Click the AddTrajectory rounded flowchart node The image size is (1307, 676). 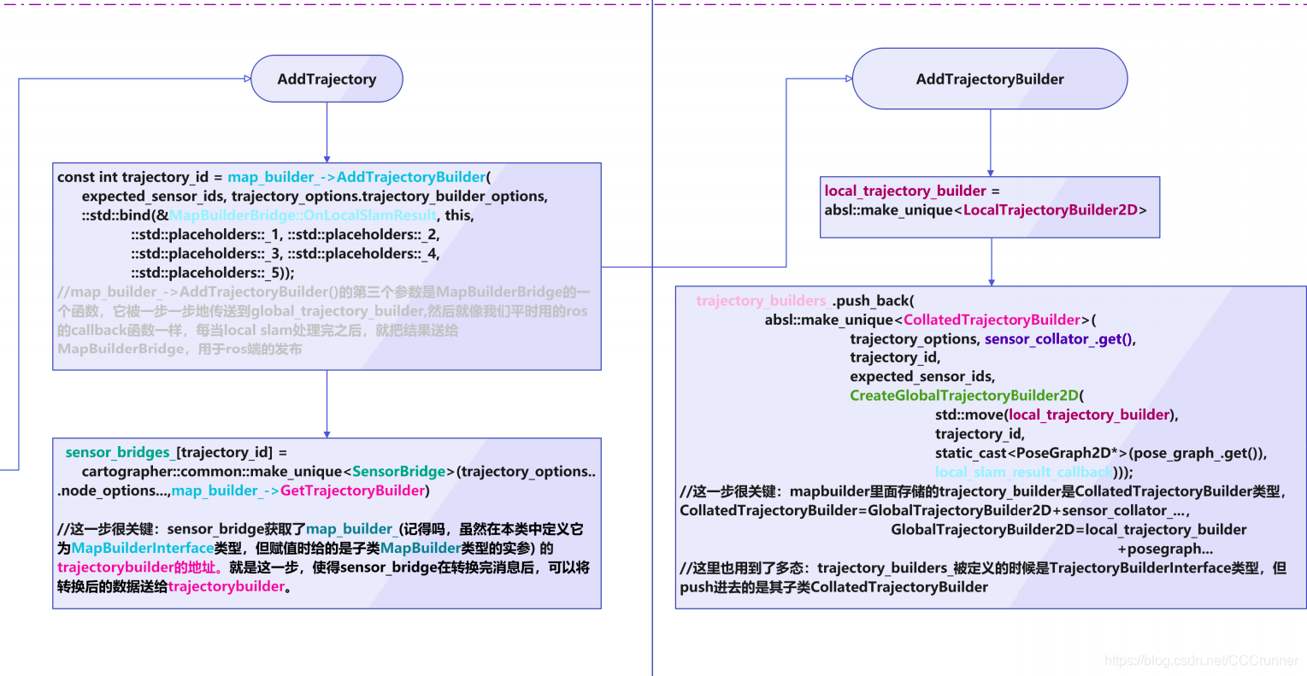(x=327, y=79)
